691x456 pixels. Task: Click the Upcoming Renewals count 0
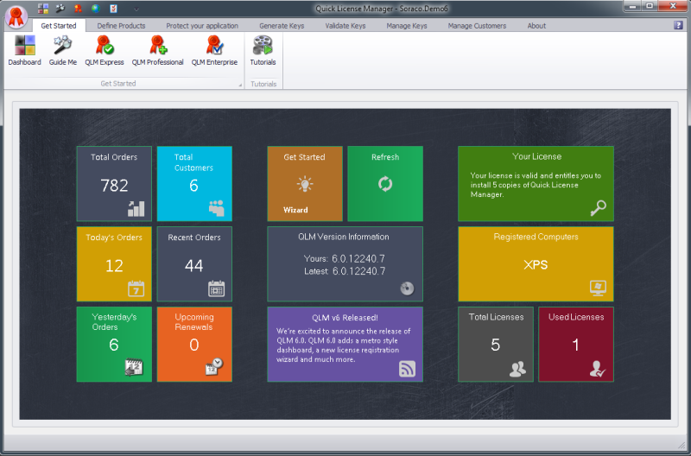(x=193, y=345)
